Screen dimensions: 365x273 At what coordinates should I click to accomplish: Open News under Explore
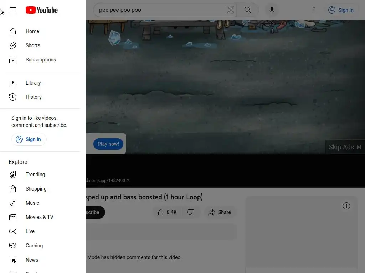point(40,260)
